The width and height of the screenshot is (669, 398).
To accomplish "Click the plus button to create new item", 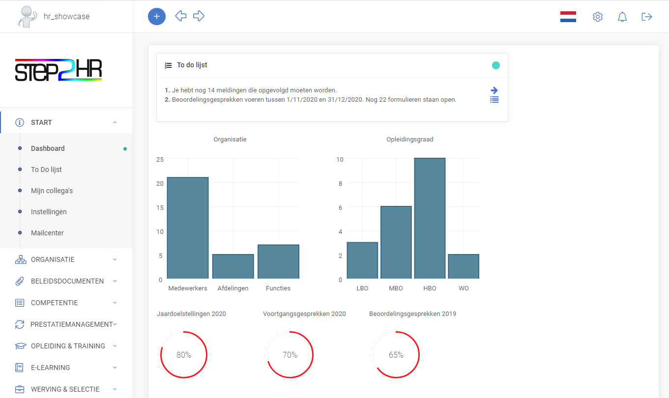I will 156,16.
